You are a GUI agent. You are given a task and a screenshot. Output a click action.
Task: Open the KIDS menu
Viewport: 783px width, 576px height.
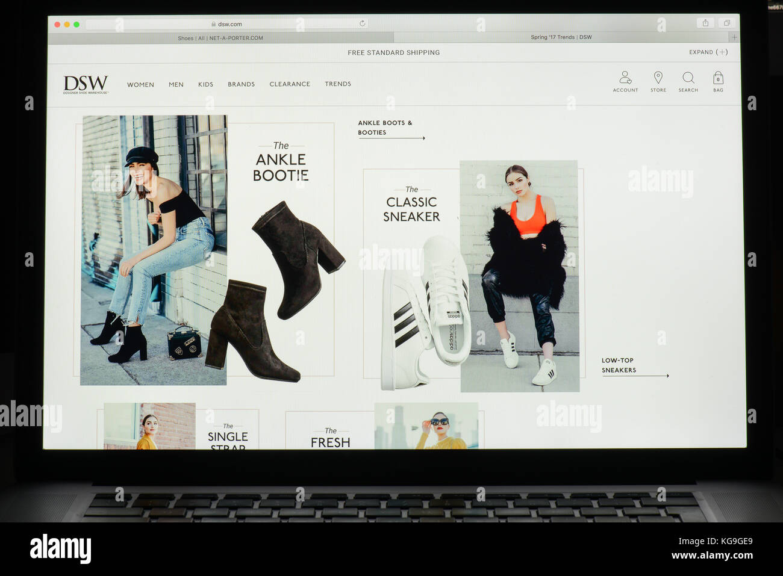[205, 85]
